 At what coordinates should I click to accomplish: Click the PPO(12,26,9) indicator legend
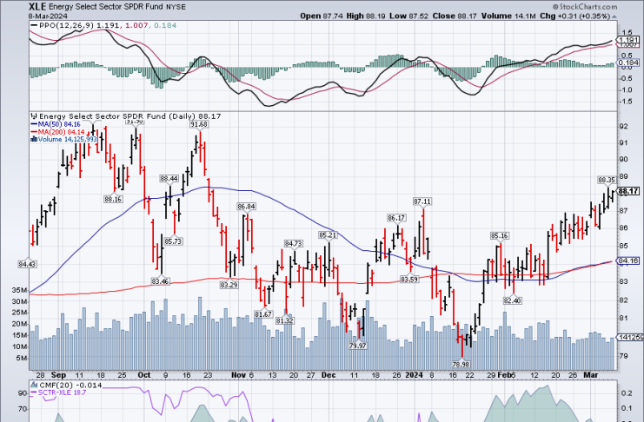(x=65, y=26)
